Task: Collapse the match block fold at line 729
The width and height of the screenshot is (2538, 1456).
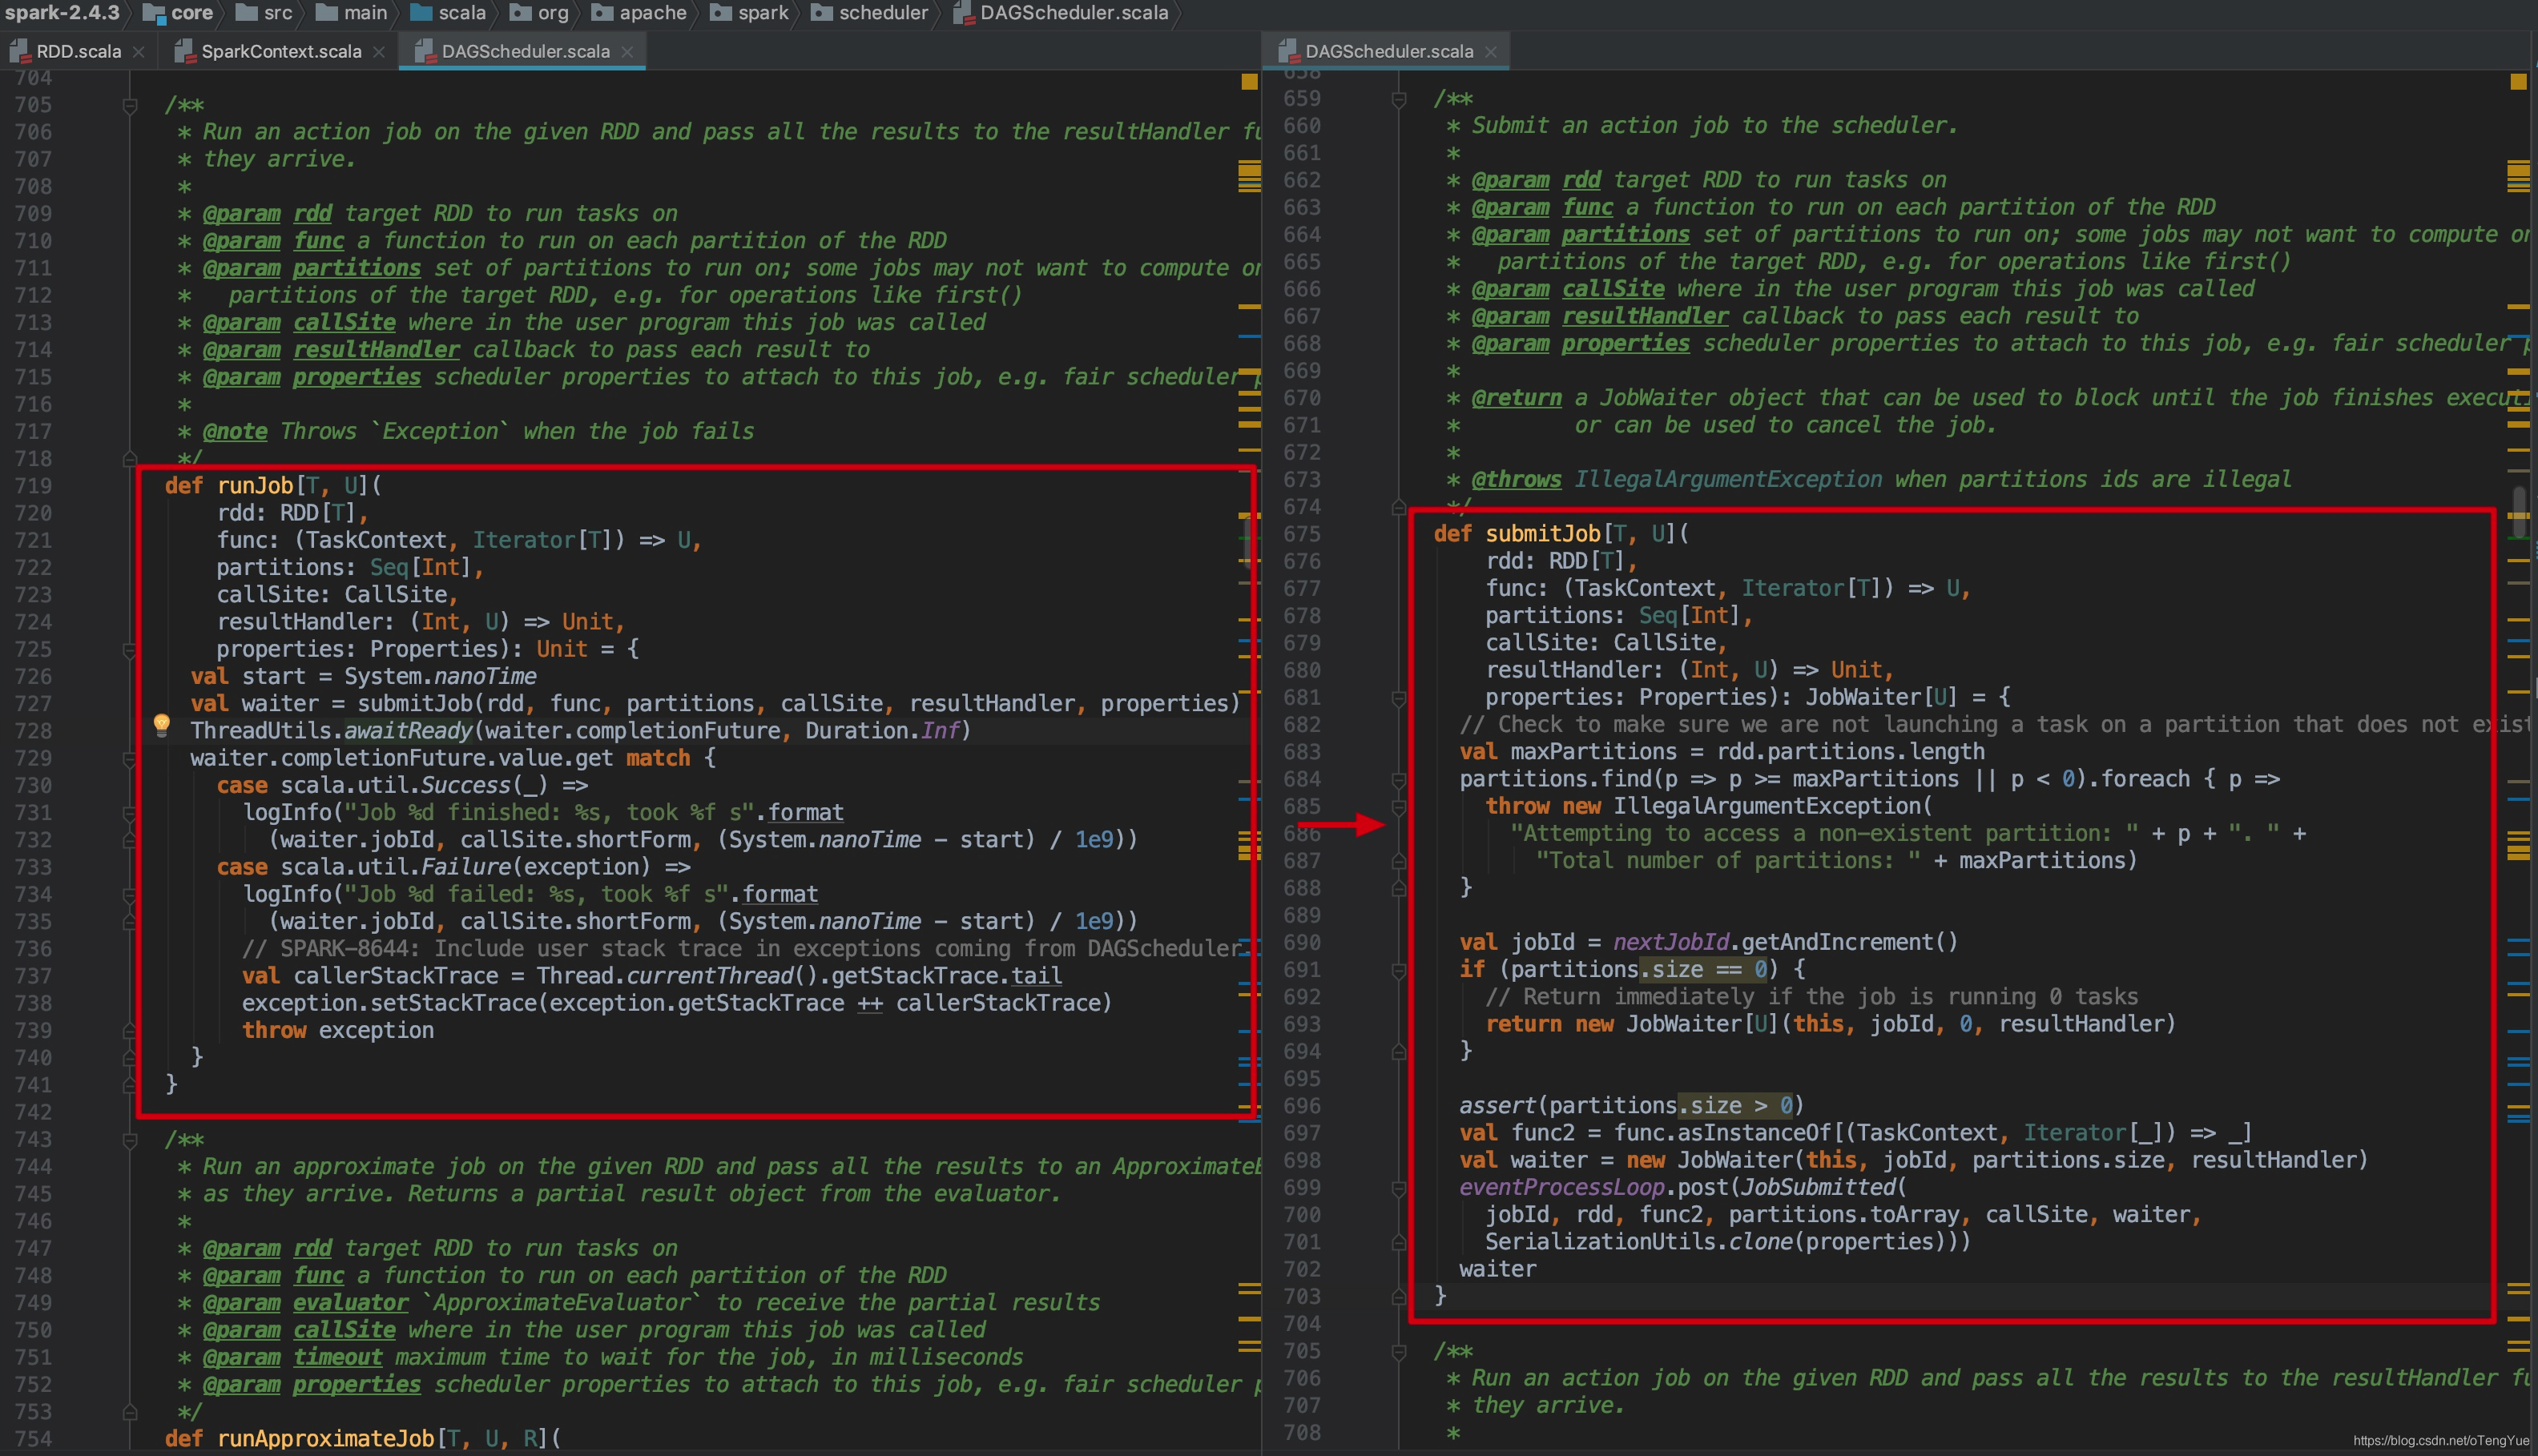Action: 130,759
